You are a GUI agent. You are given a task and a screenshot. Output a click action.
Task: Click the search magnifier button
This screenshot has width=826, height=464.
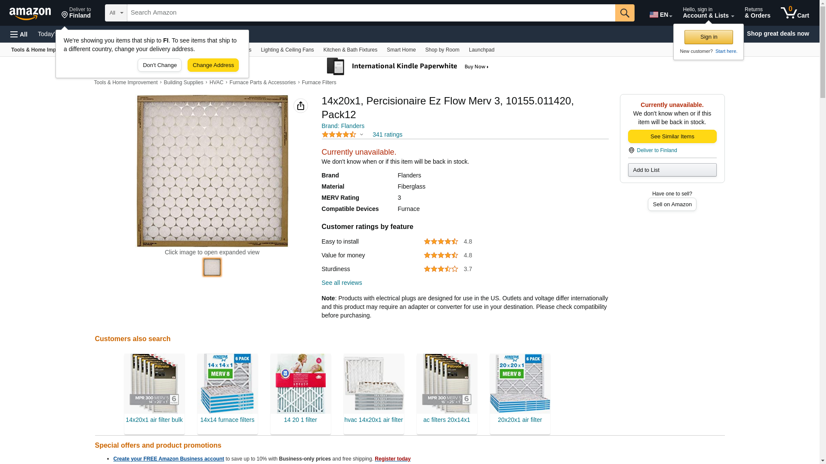tap(624, 13)
